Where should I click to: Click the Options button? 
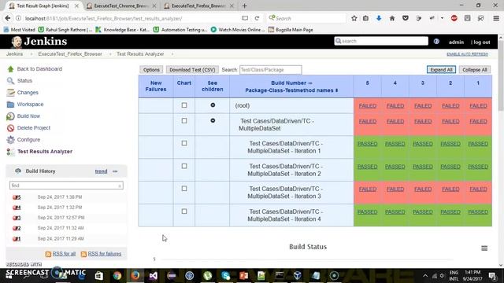point(151,70)
